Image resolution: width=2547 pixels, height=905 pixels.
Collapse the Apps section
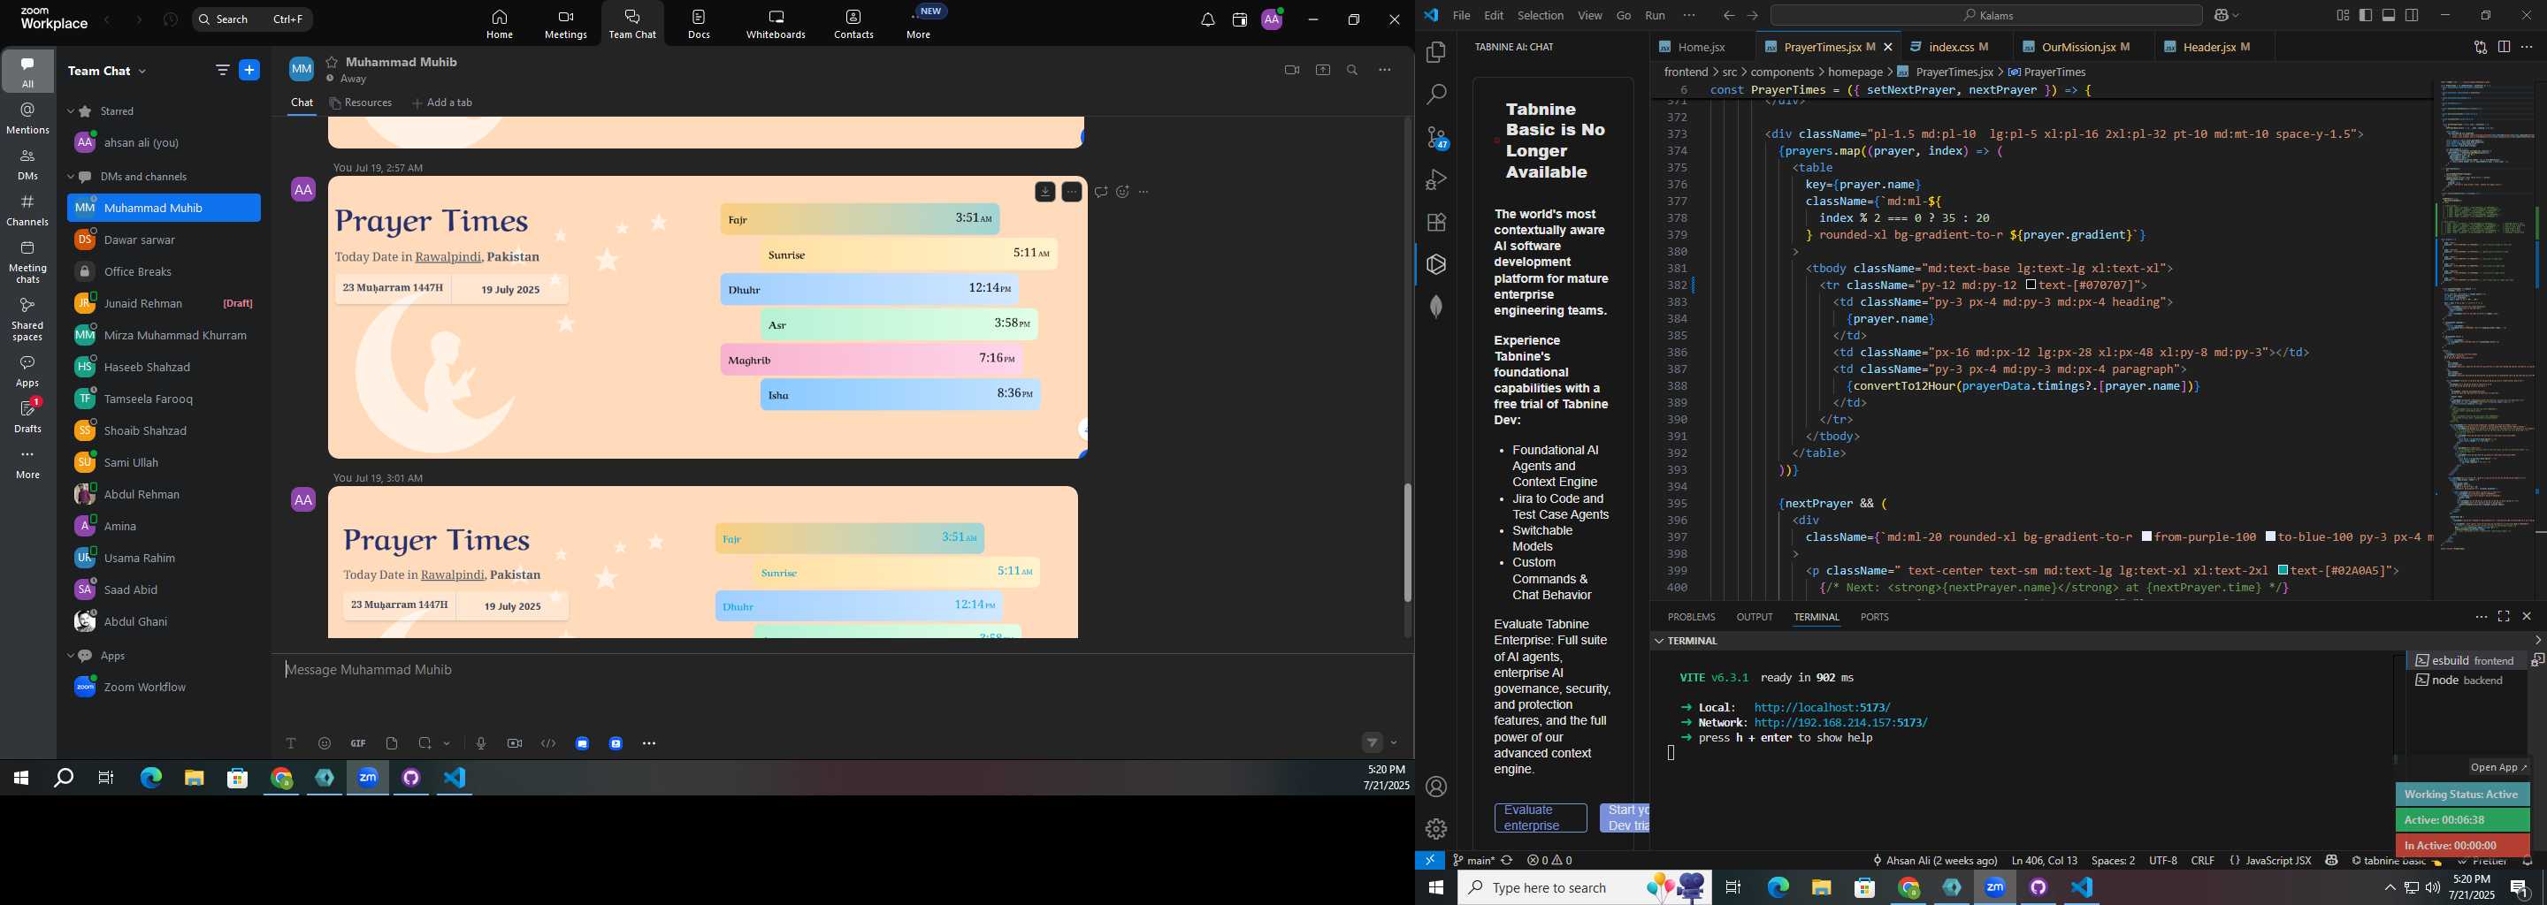pyautogui.click(x=71, y=656)
